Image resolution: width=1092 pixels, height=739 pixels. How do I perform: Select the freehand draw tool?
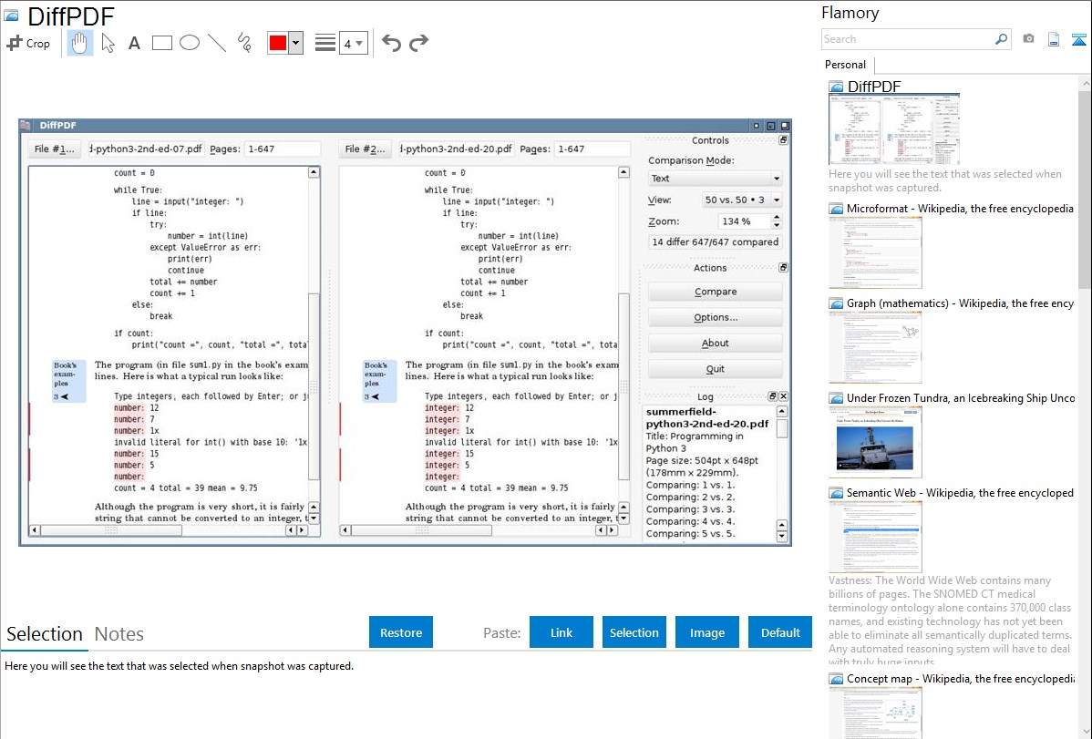244,43
